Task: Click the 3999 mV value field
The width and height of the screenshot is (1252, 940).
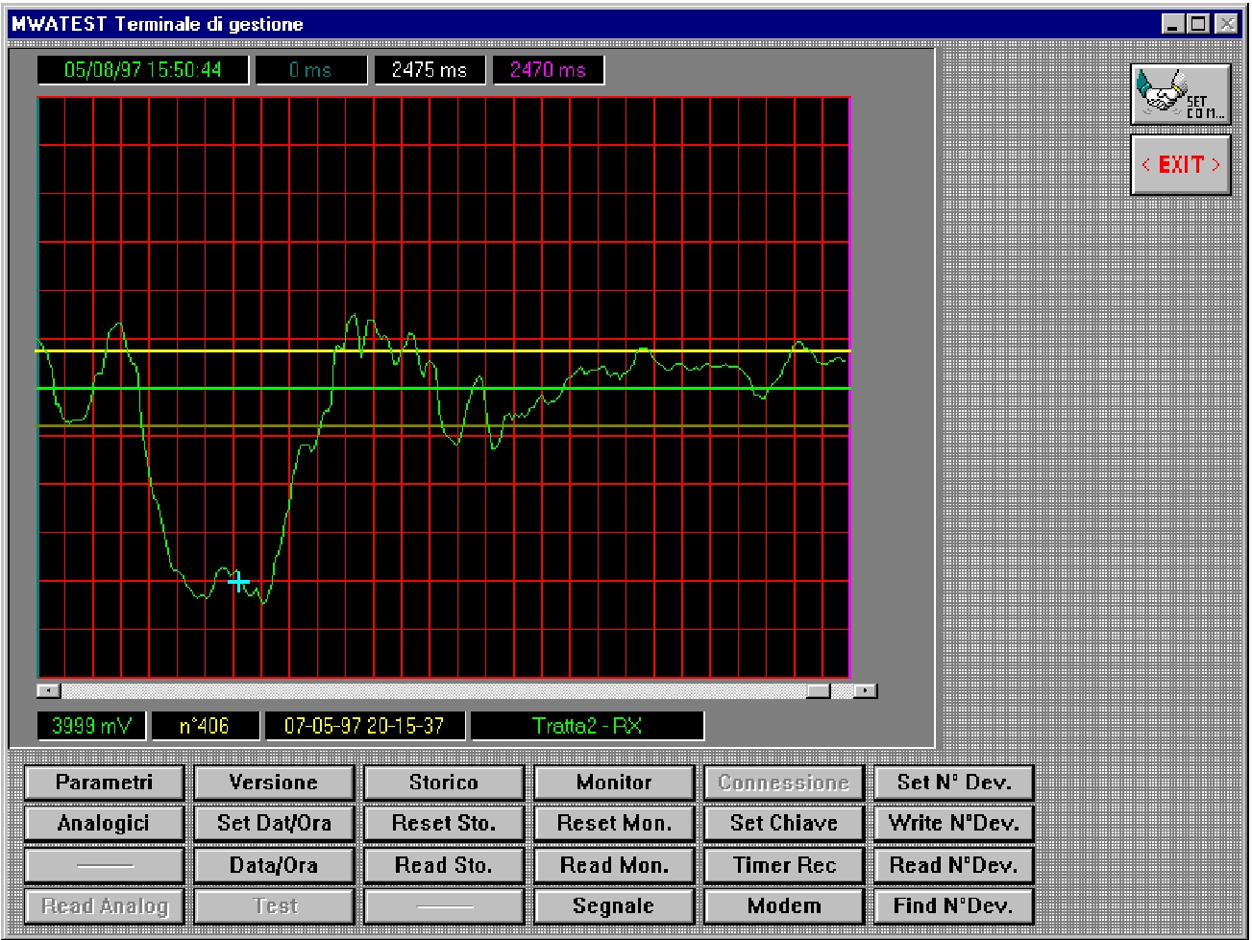Action: point(91,726)
